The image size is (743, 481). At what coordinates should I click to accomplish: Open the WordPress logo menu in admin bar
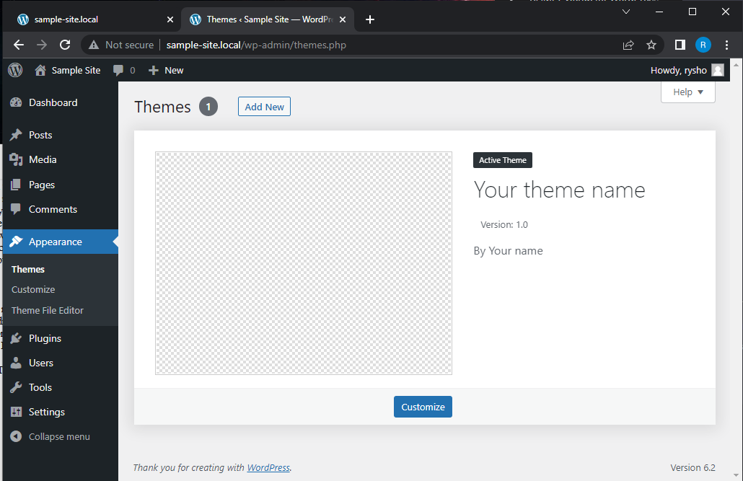[15, 70]
